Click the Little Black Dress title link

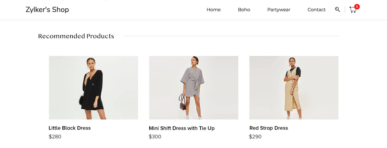tap(70, 128)
